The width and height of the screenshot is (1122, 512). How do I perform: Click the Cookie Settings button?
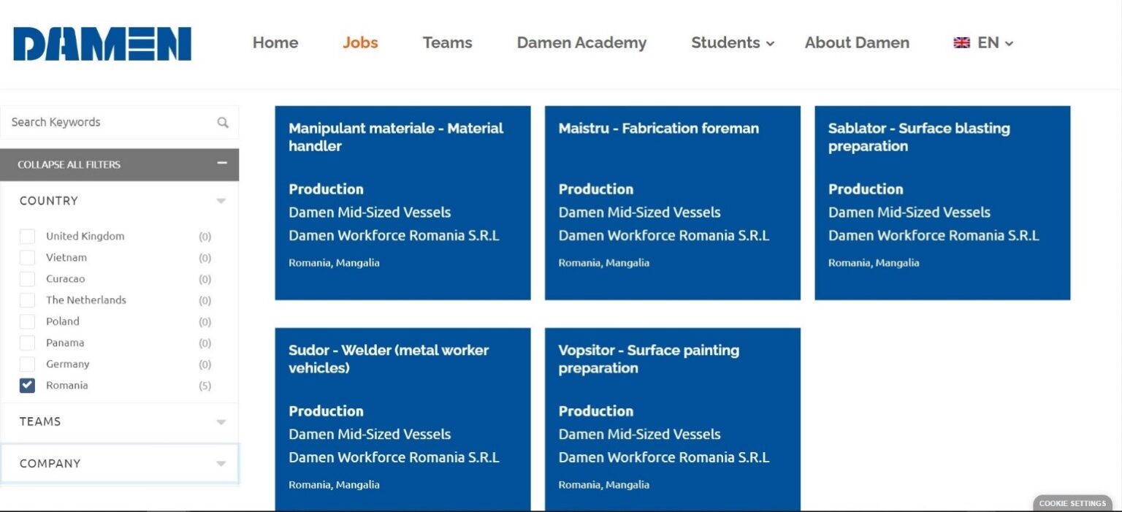point(1072,503)
